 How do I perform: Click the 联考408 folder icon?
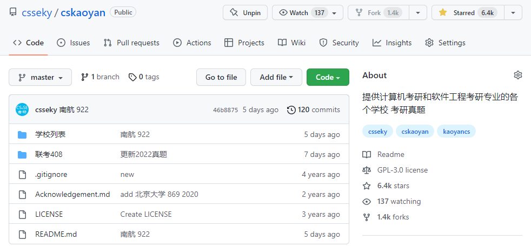click(22, 155)
